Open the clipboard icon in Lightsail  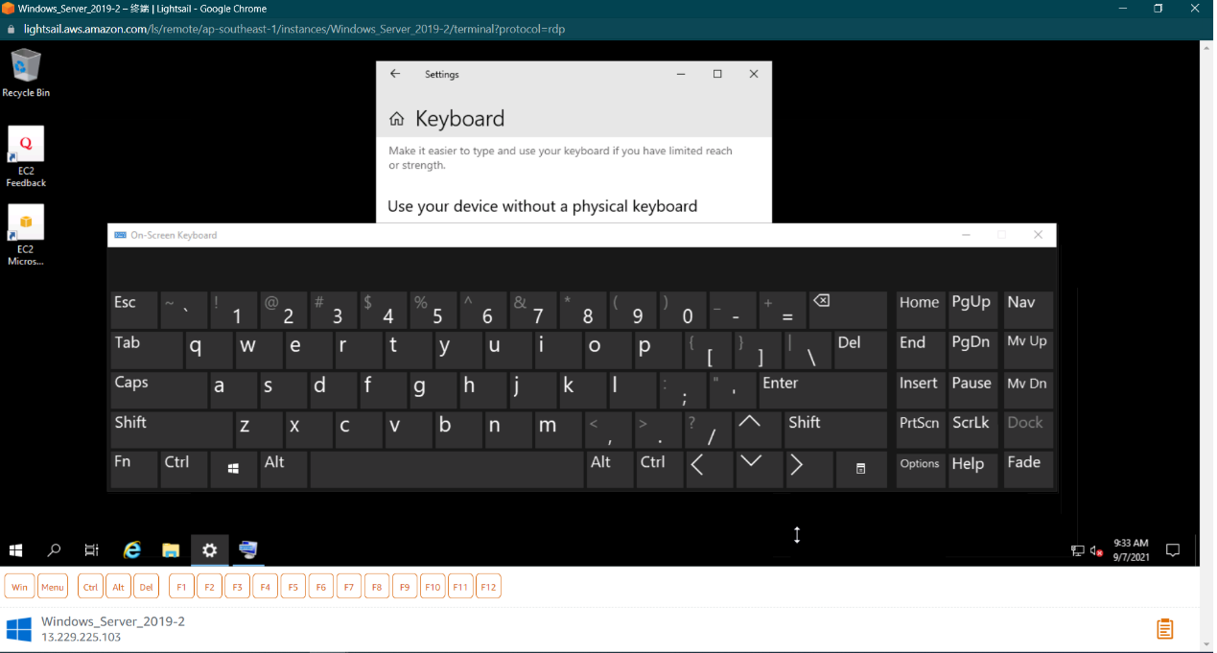point(1164,629)
